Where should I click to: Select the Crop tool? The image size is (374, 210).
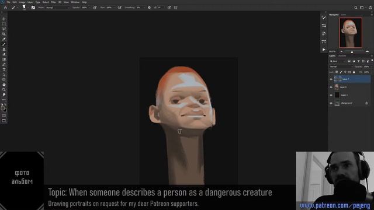[4, 34]
